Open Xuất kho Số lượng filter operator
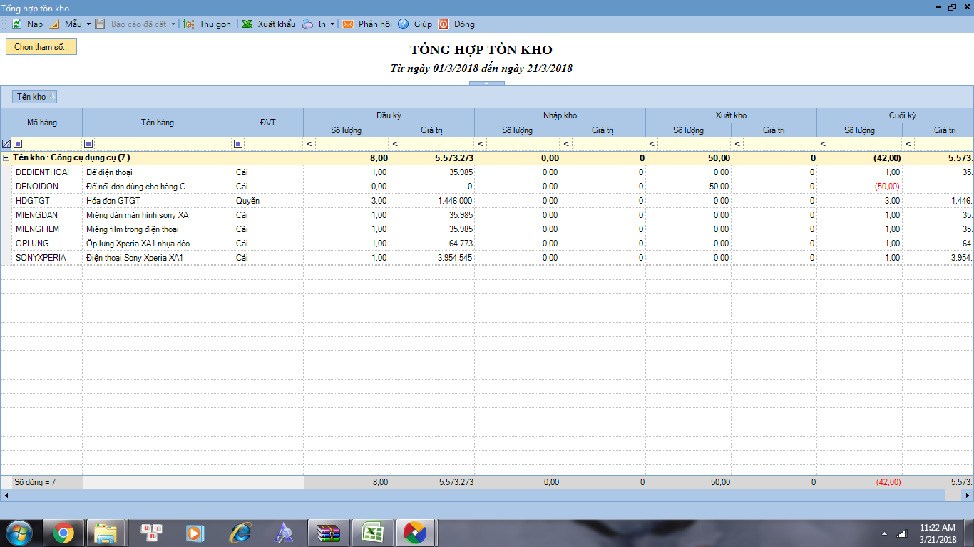Viewport: 974px width, 547px height. click(652, 144)
